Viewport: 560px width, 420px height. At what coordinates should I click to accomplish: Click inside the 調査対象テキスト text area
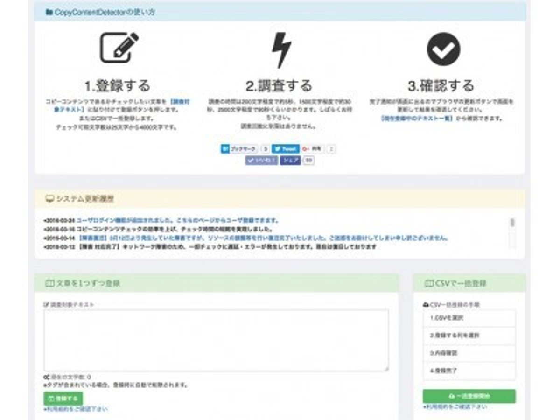coord(216,340)
